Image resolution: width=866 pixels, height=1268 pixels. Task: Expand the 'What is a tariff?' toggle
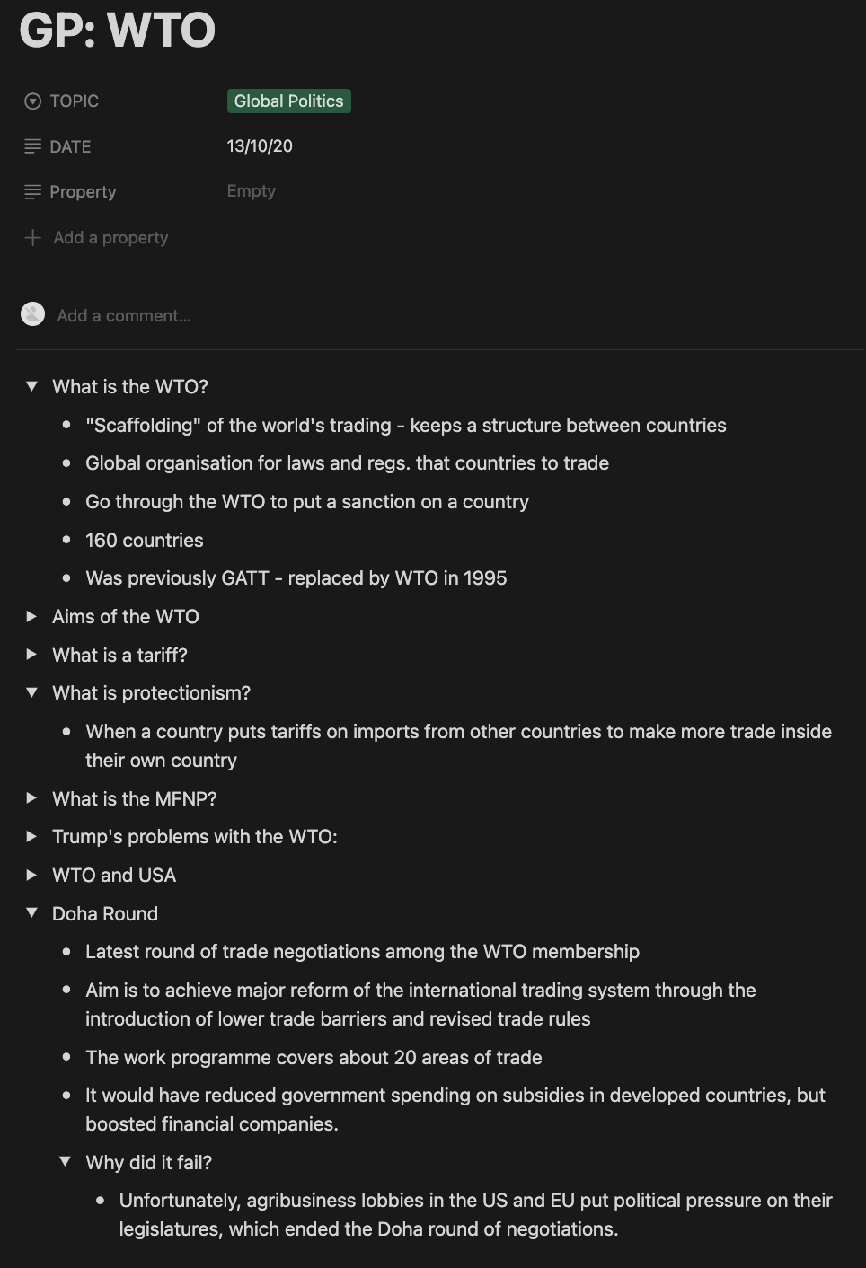(x=32, y=655)
